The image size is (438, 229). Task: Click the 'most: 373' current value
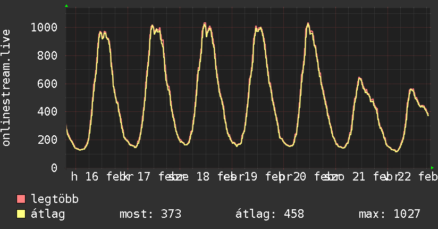pos(150,214)
